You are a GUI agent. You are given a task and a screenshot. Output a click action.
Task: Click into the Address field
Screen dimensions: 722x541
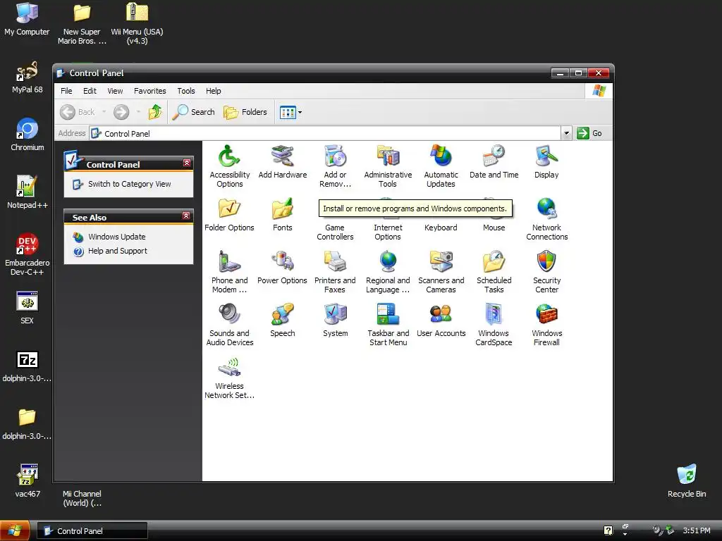point(324,133)
